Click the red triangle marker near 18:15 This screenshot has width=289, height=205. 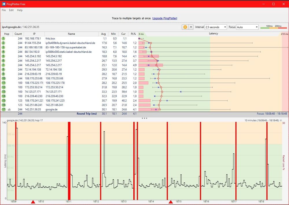171,202
